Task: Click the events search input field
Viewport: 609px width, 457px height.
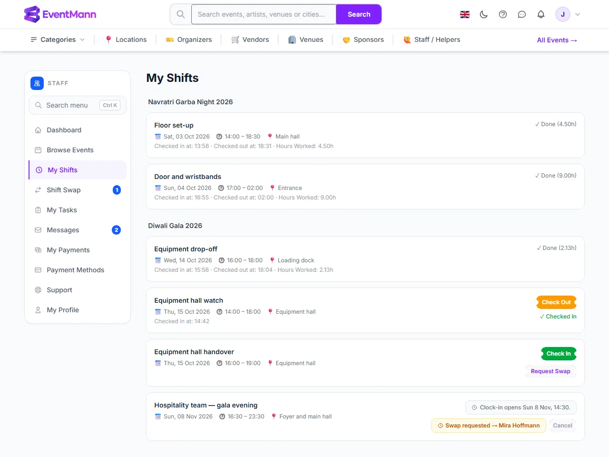Action: (264, 14)
